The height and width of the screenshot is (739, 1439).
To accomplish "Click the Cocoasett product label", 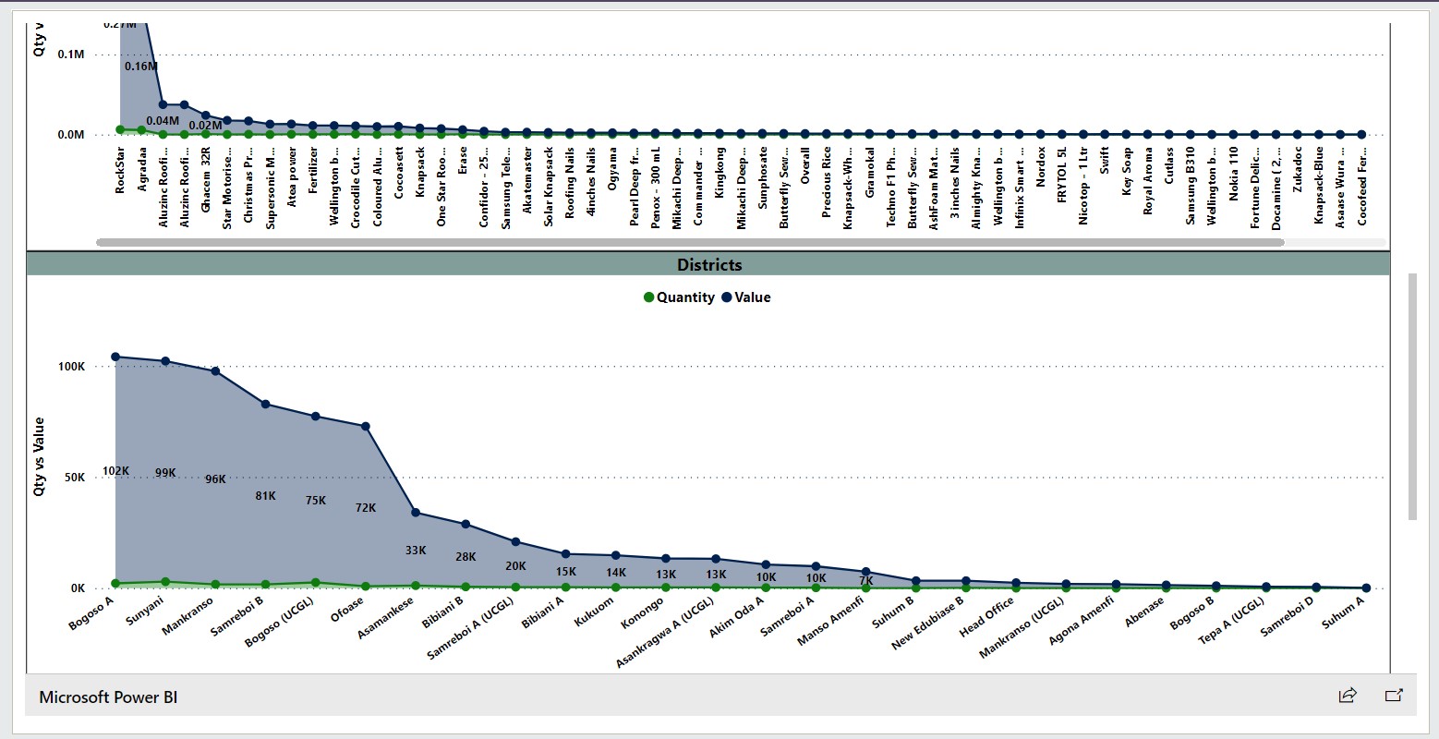I will point(398,173).
